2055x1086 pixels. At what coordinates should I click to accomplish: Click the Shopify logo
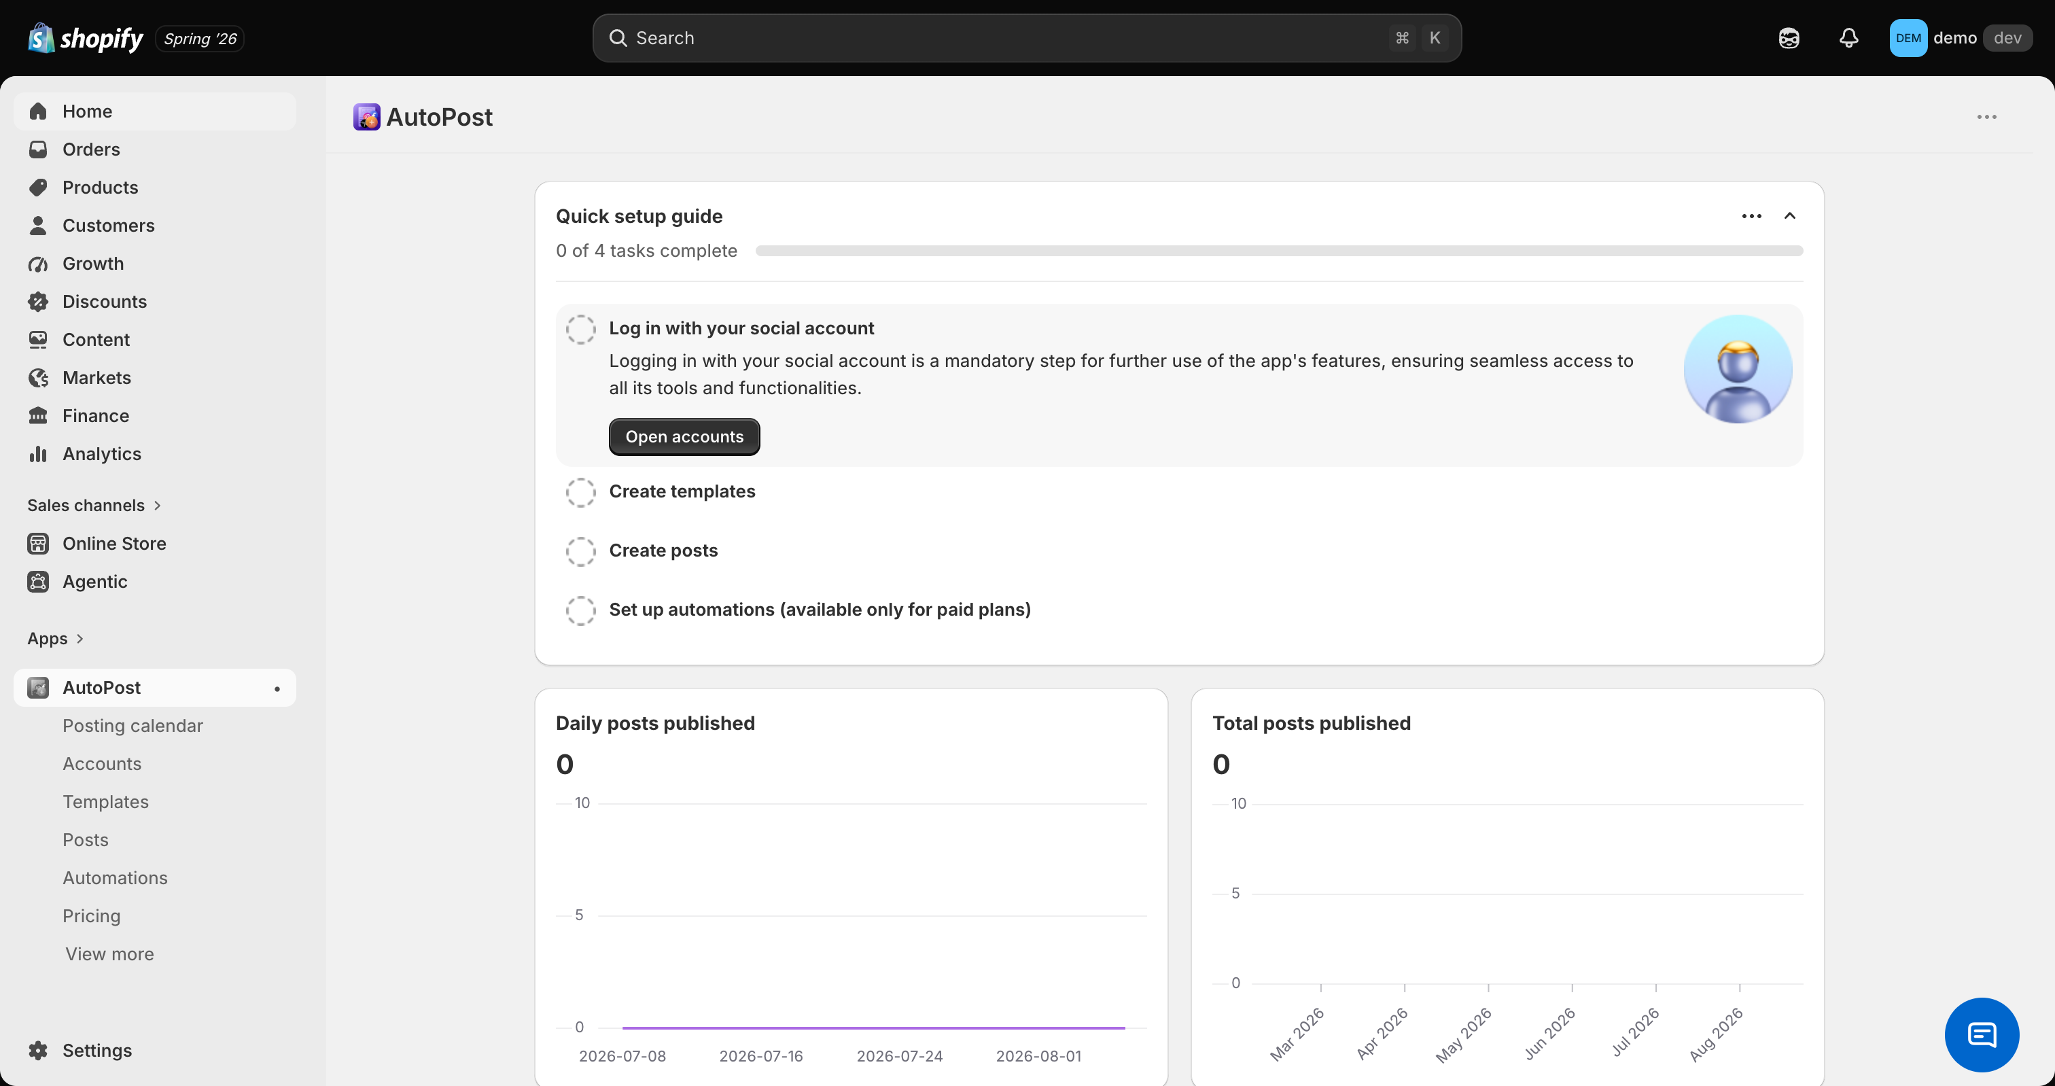point(86,37)
